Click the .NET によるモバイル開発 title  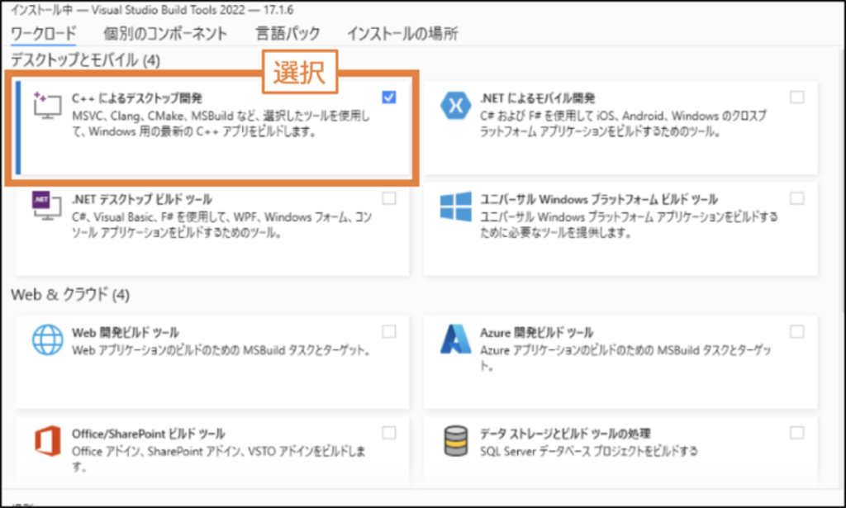coord(537,98)
